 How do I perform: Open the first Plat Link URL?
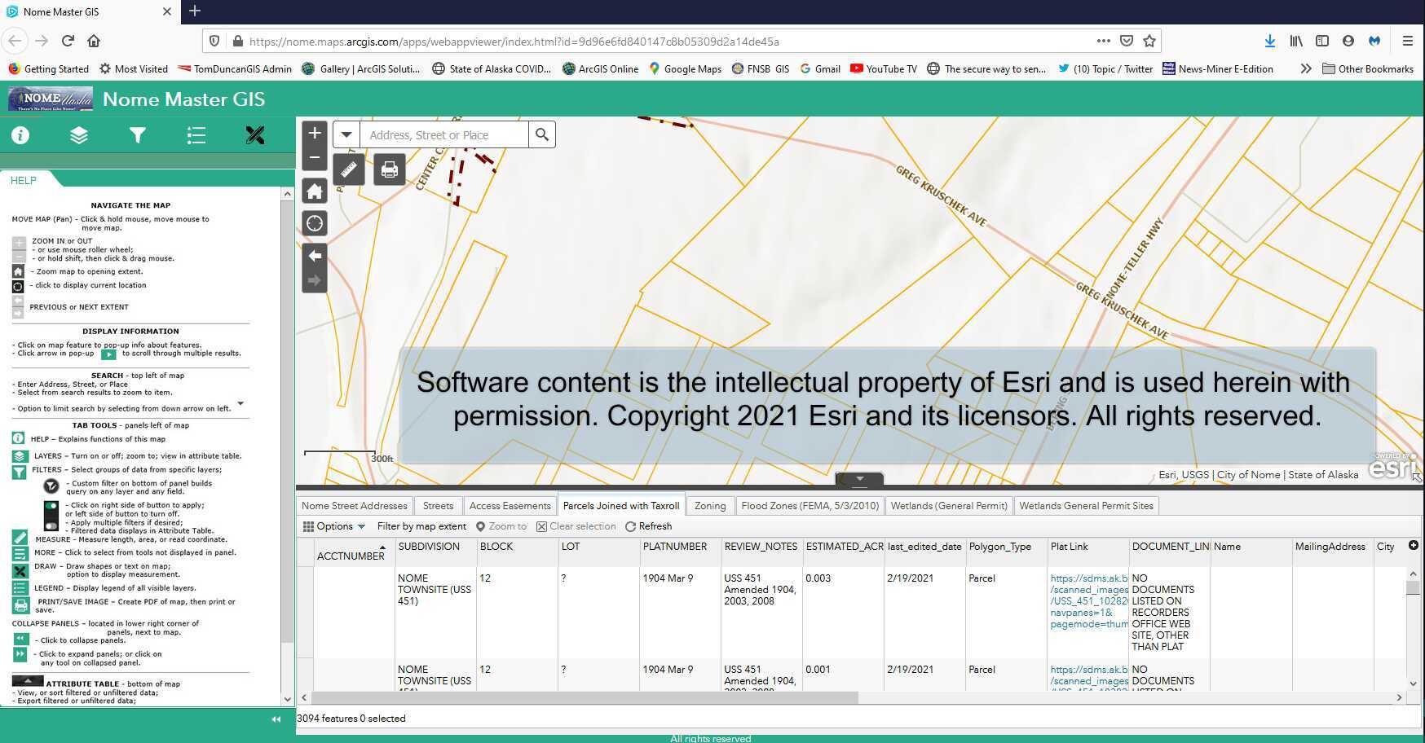(1088, 601)
